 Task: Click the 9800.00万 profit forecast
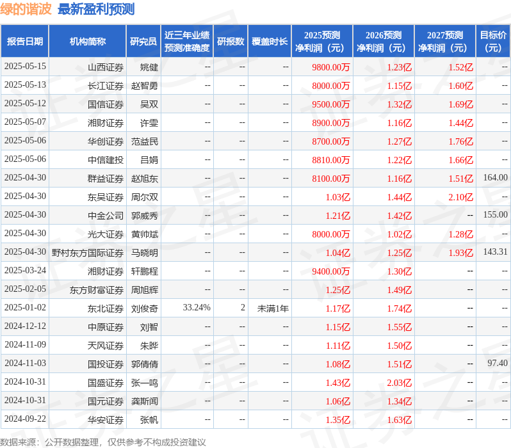coord(331,67)
